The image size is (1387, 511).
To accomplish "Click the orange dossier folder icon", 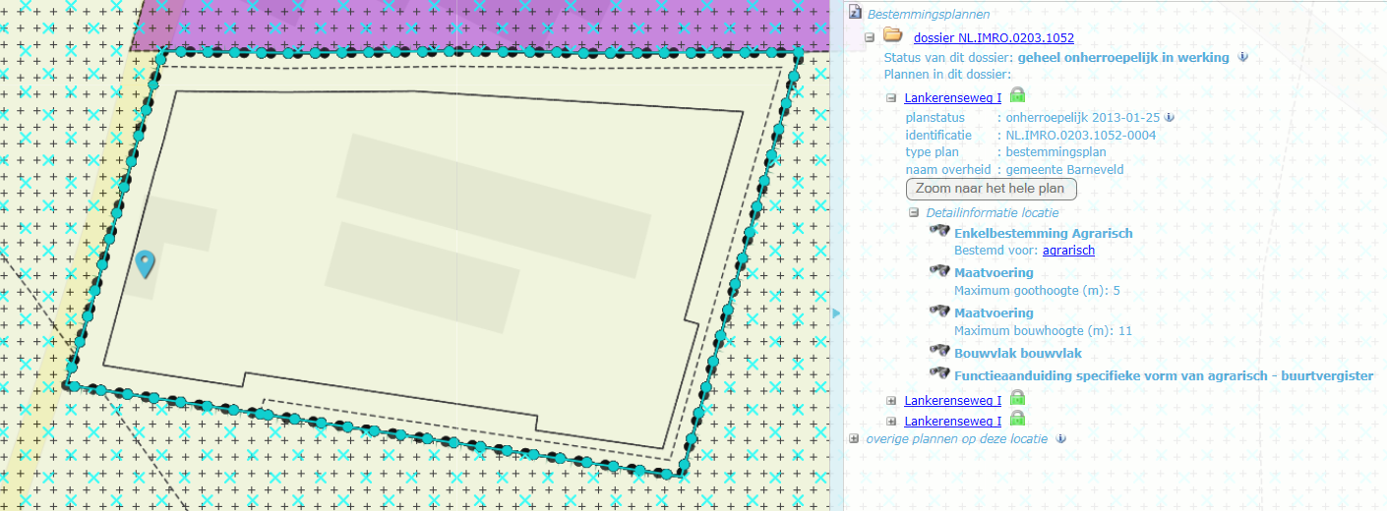I will pyautogui.click(x=892, y=36).
